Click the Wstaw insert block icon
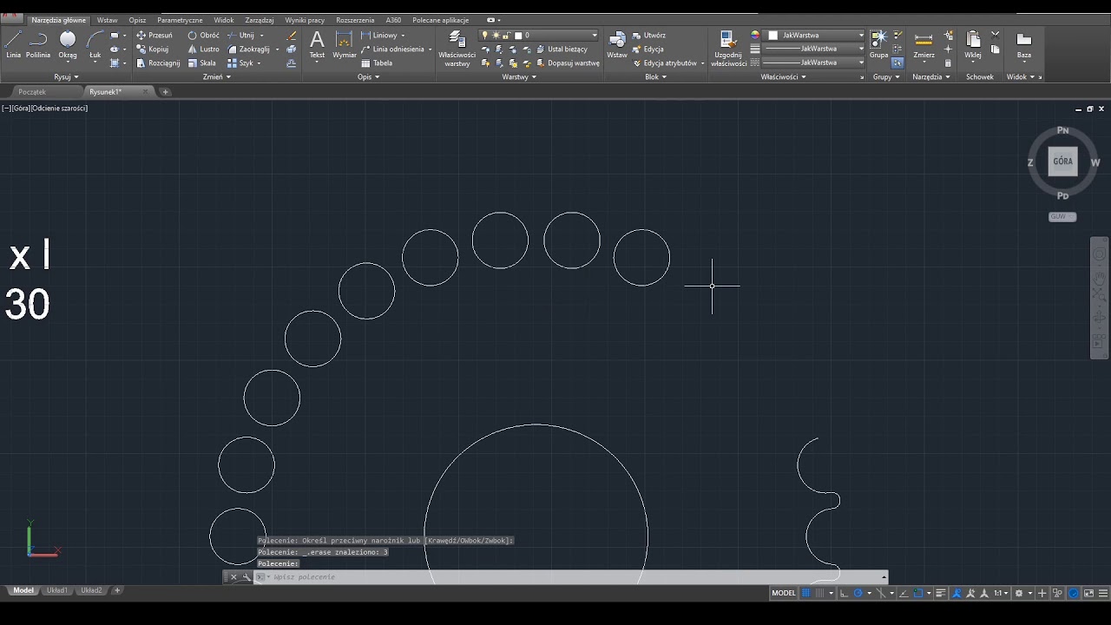 (617, 45)
